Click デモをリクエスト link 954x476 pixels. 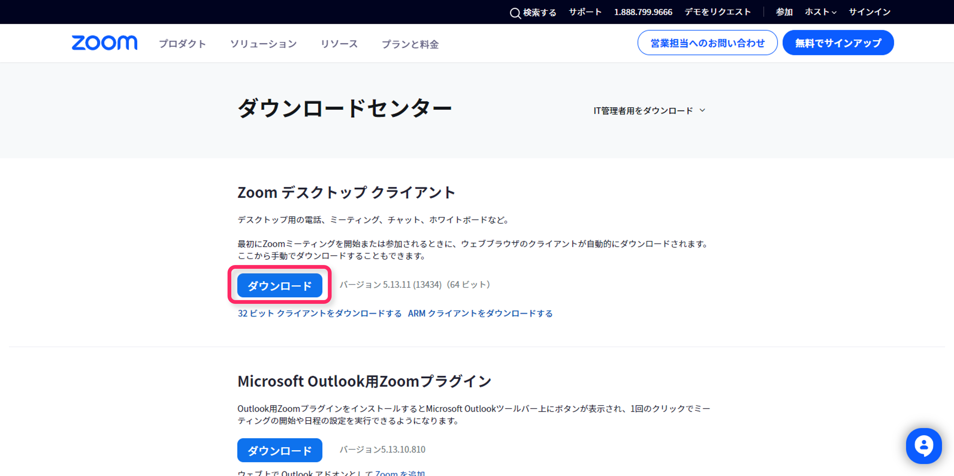coord(717,12)
